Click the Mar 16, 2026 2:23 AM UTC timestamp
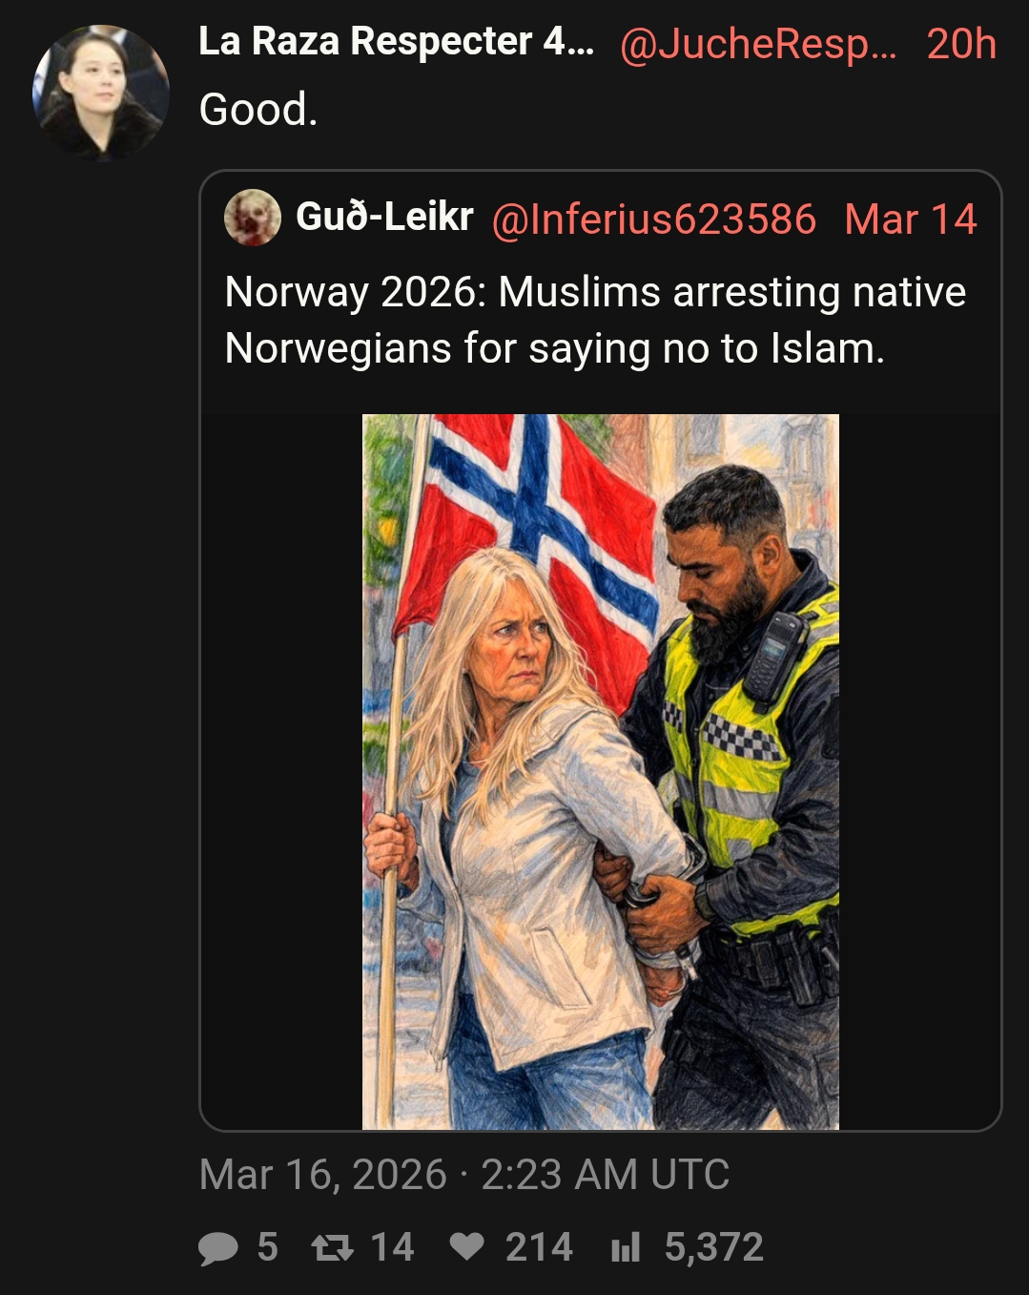1029x1295 pixels. pos(464,1175)
